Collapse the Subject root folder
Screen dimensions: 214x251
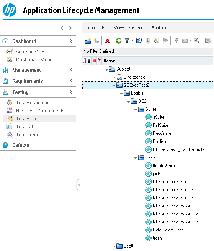(x=106, y=69)
